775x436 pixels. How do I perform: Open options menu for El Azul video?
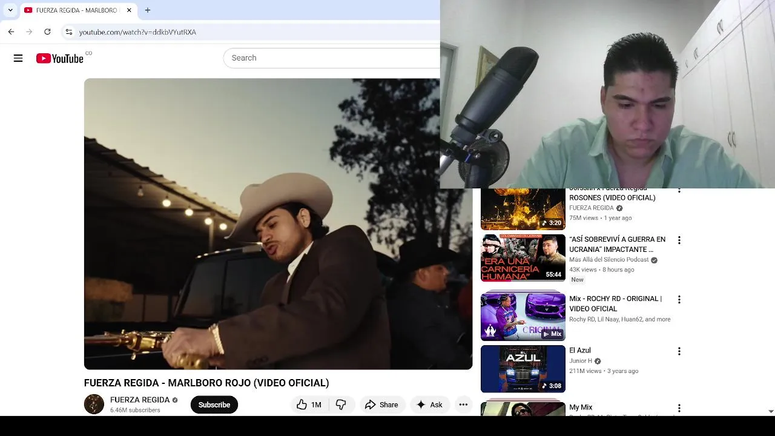pyautogui.click(x=679, y=351)
